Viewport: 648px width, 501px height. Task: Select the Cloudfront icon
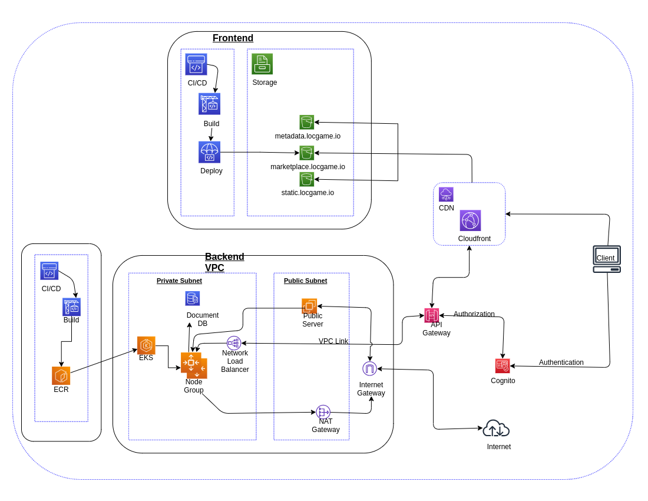coord(470,220)
